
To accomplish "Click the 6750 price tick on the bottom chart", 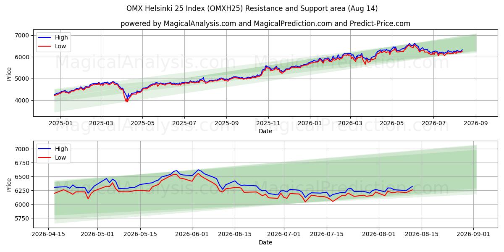I will click(x=22, y=163).
